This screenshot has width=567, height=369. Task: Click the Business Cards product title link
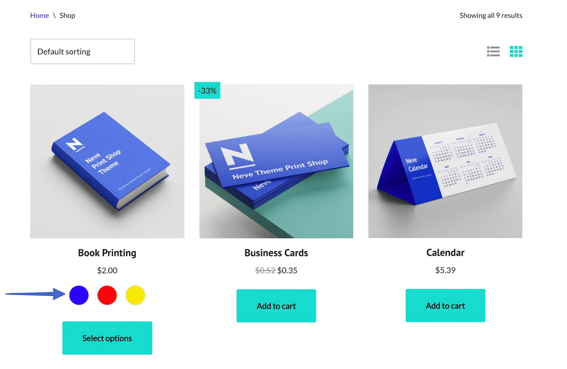(276, 252)
